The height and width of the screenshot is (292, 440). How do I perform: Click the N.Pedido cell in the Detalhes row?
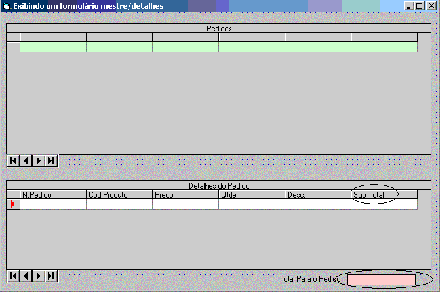53,204
